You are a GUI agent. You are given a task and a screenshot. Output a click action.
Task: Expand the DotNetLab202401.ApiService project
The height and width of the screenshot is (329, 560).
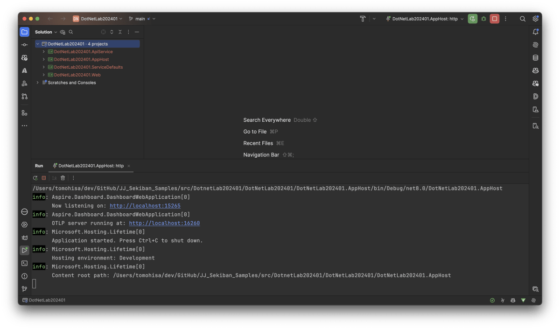(44, 52)
